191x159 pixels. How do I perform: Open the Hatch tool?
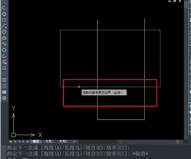pyautogui.click(x=4, y=80)
